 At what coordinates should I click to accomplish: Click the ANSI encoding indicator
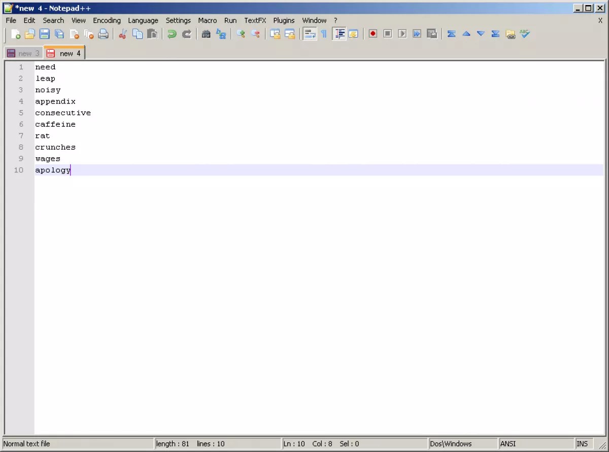point(508,443)
